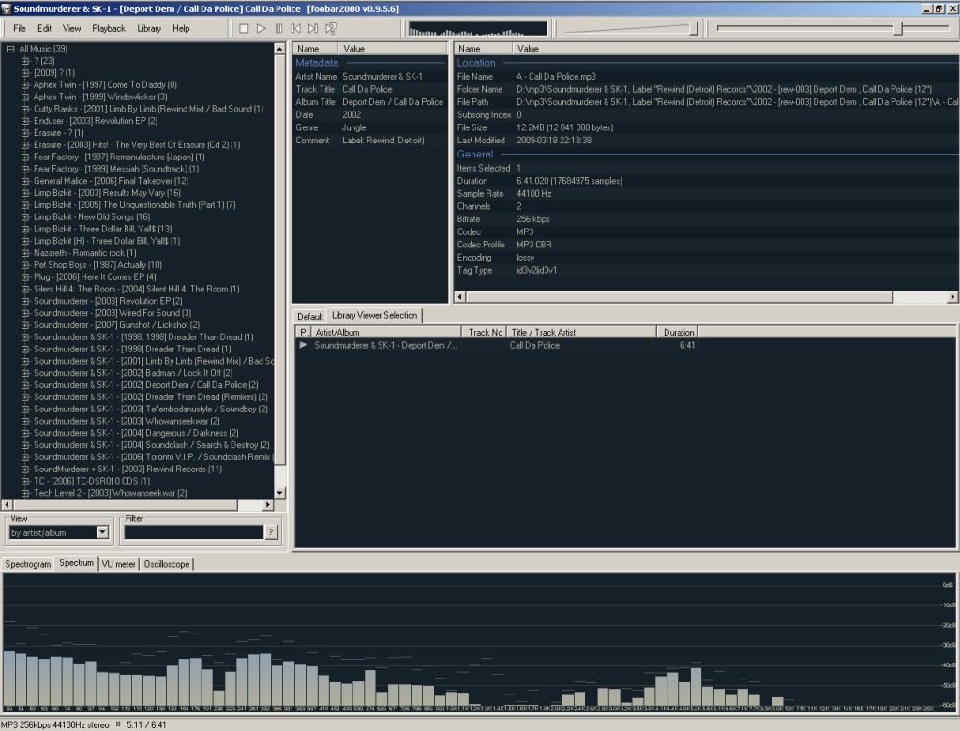Select the Default playlist tab

310,316
